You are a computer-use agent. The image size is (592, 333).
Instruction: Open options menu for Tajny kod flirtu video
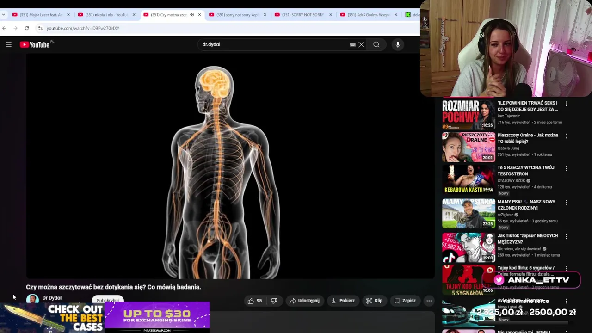pyautogui.click(x=567, y=268)
